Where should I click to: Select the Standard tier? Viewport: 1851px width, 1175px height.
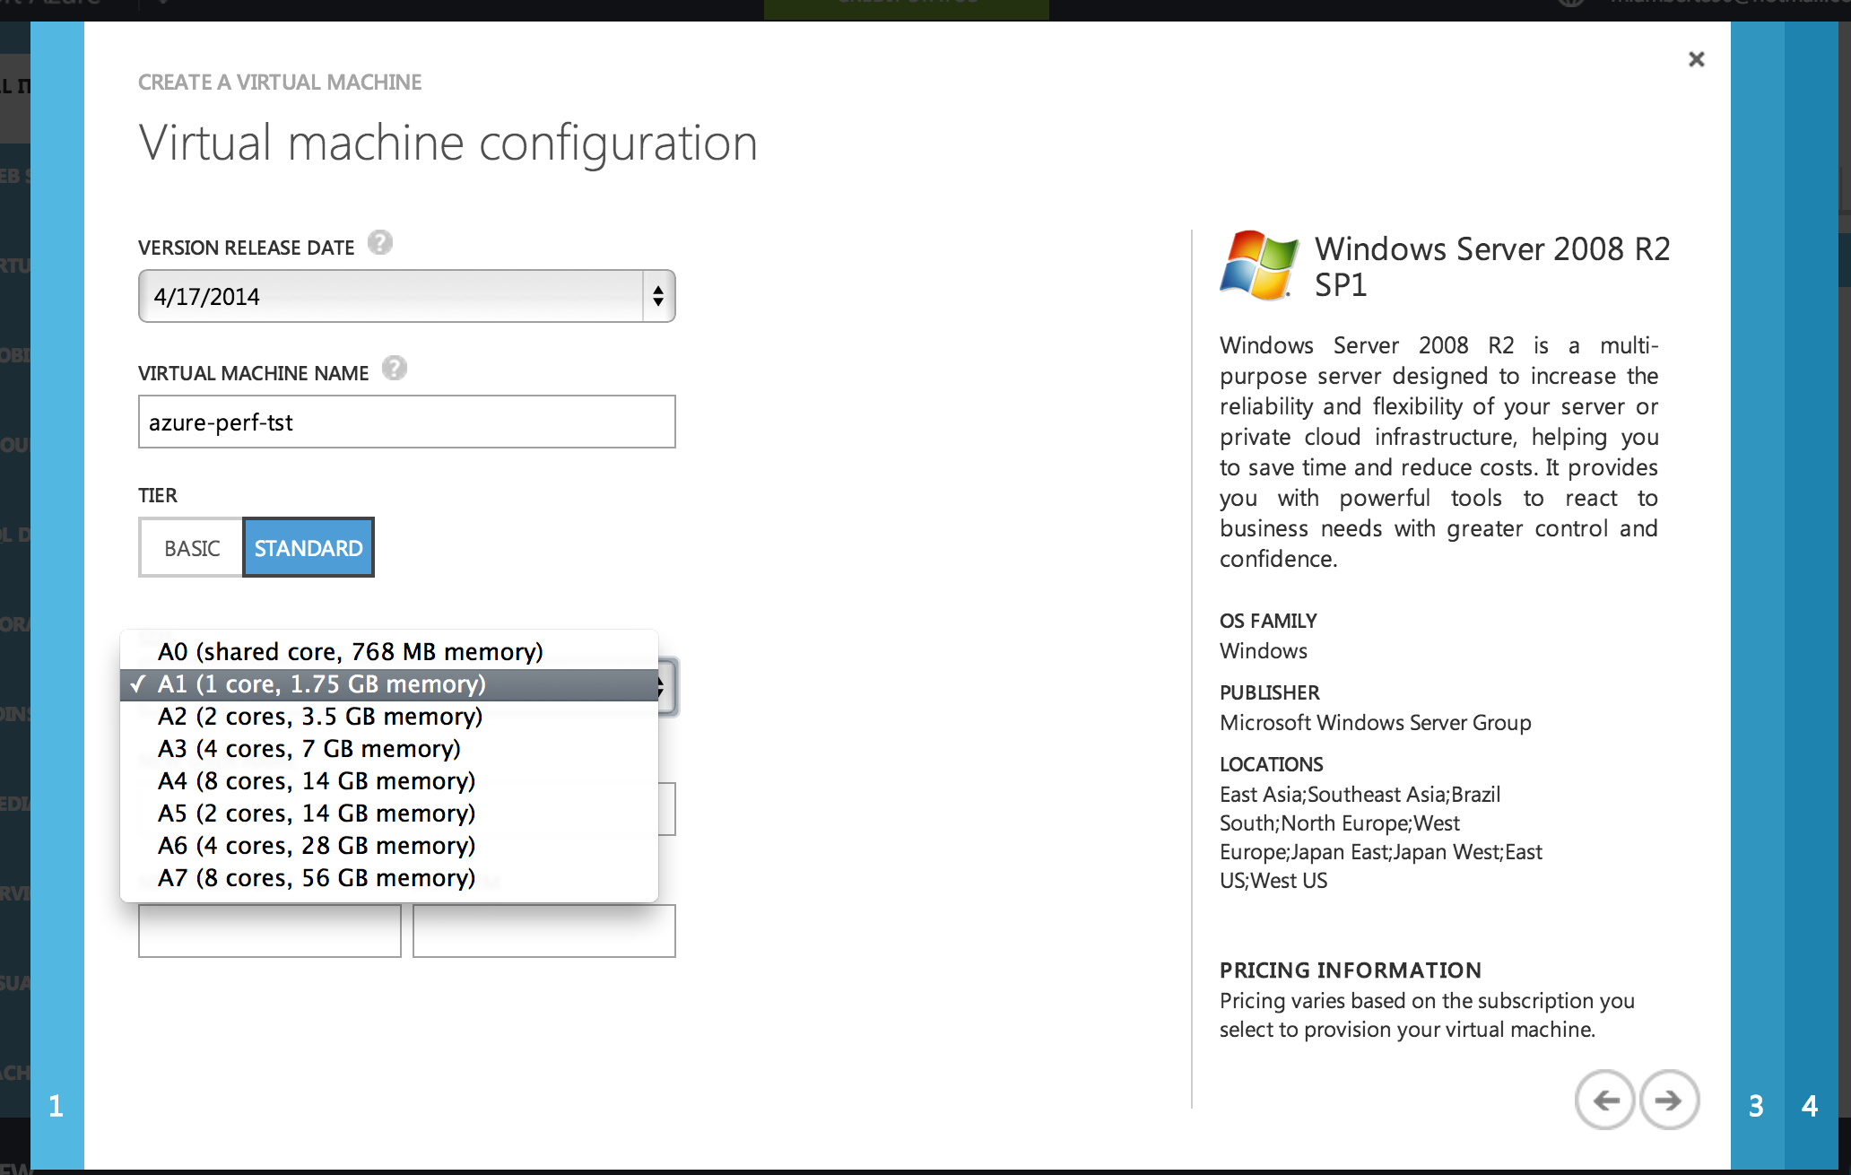[x=308, y=548]
